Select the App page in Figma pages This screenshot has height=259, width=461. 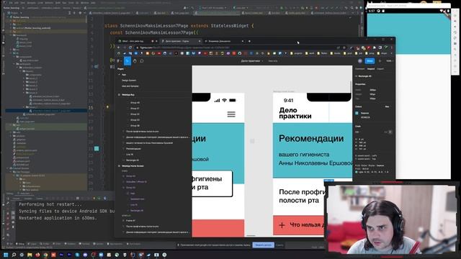pos(124,75)
